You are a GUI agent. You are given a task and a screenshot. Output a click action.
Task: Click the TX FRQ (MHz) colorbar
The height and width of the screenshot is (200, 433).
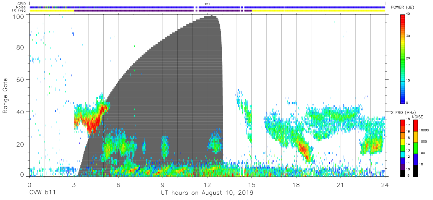(403, 148)
